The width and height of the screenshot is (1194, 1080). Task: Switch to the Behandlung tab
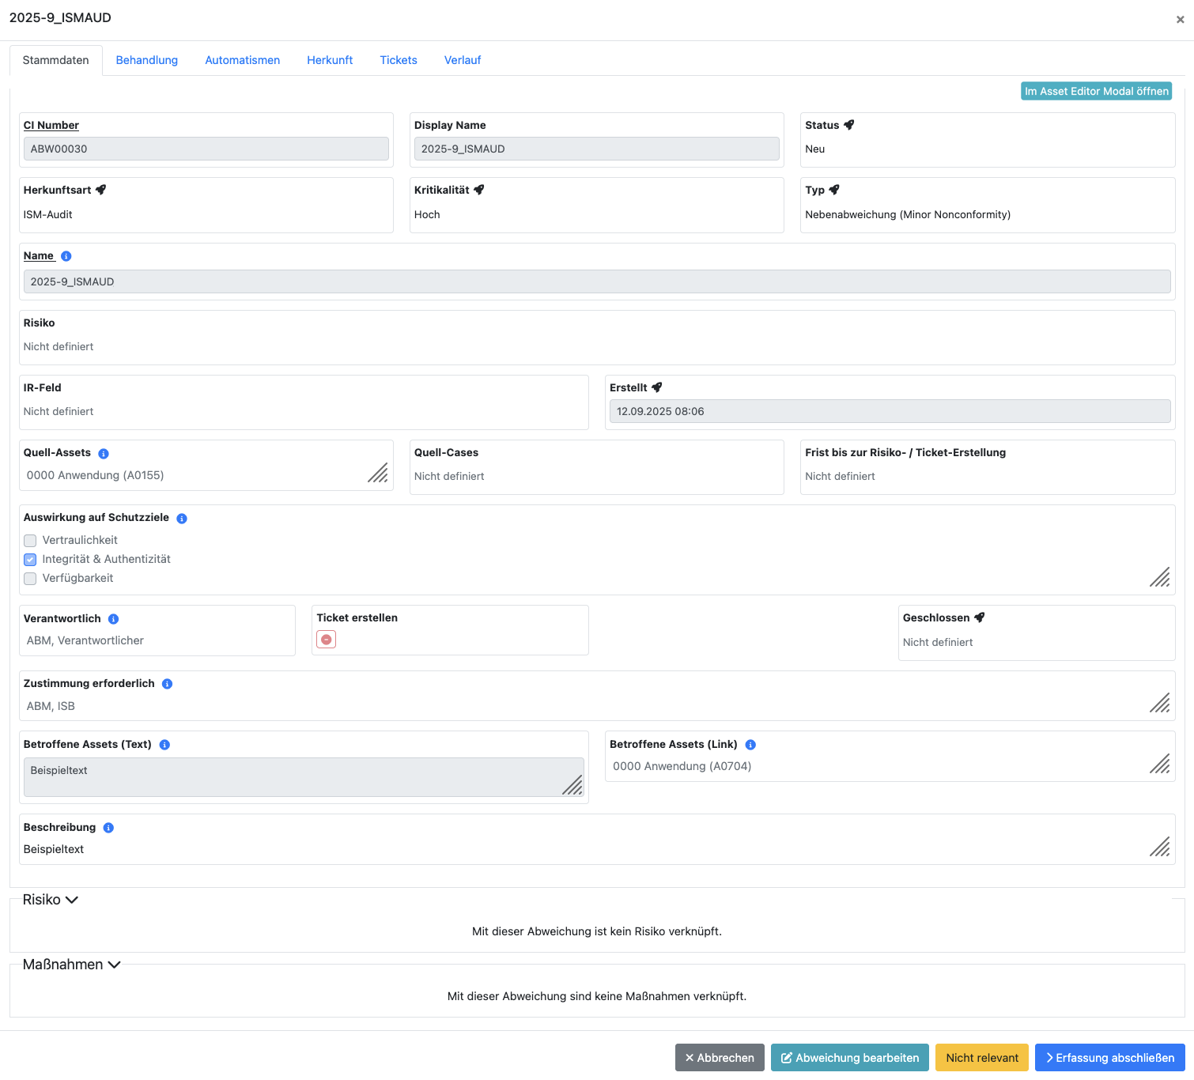(147, 60)
